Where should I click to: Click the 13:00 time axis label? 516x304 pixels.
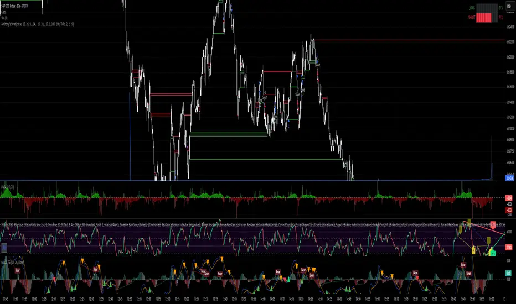point(149,299)
